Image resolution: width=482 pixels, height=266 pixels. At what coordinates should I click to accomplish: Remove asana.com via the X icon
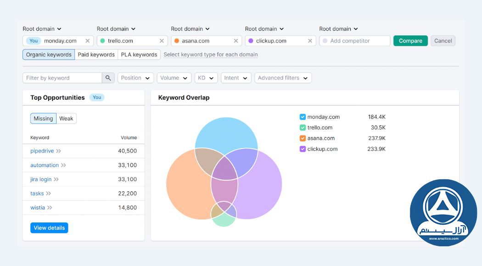click(x=235, y=40)
